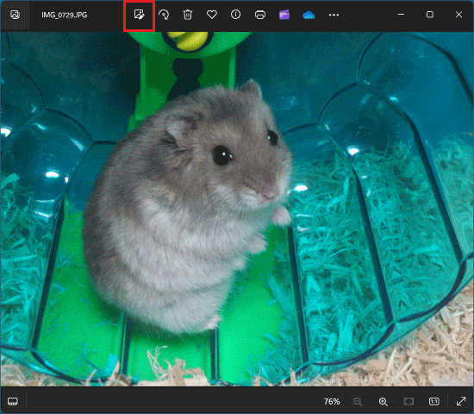Enter full screen view with arrow icon
The height and width of the screenshot is (414, 474).
[461, 401]
